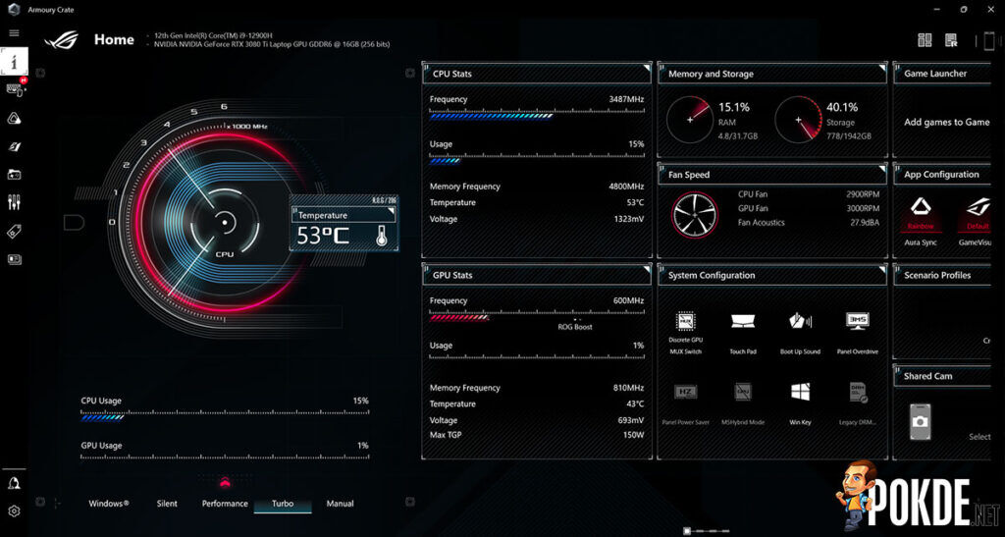Expand Fan Speed panel corner arrow
This screenshot has width=1005, height=537.
[x=882, y=168]
